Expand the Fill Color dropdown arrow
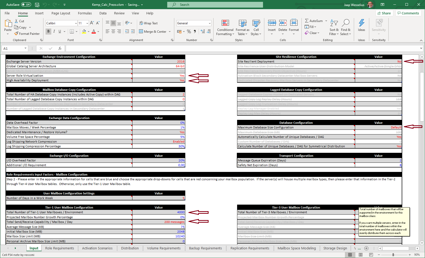The width and height of the screenshot is (425, 258). click(88, 31)
